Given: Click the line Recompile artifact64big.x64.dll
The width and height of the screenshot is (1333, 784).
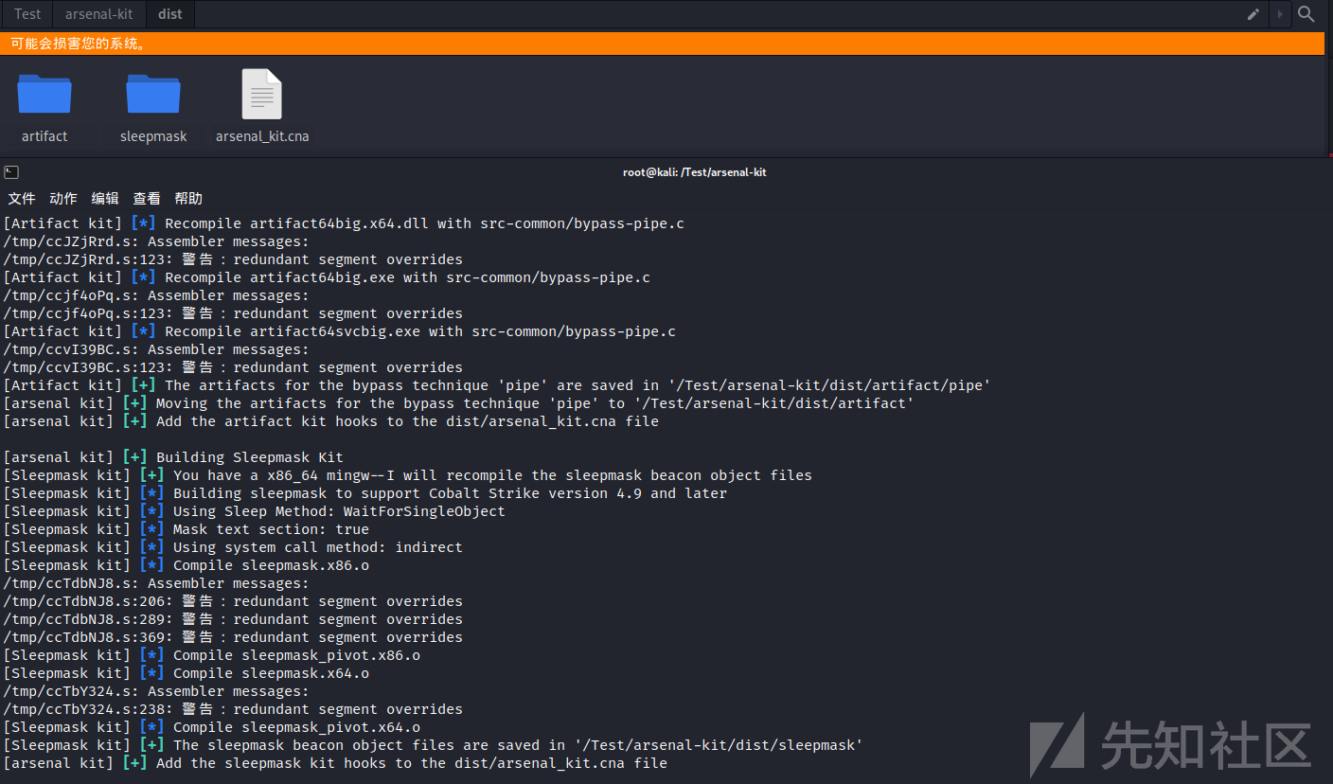Looking at the screenshot, I should tap(344, 223).
